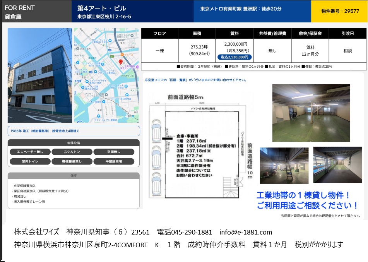368x262 pixels.
Task: Select the エレベーター無し feature badge
Action: tap(30, 152)
